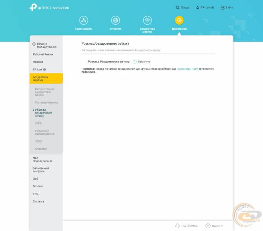This screenshot has width=263, height=231.
Task: Select the Додатково gear icon
Action: click(x=179, y=20)
